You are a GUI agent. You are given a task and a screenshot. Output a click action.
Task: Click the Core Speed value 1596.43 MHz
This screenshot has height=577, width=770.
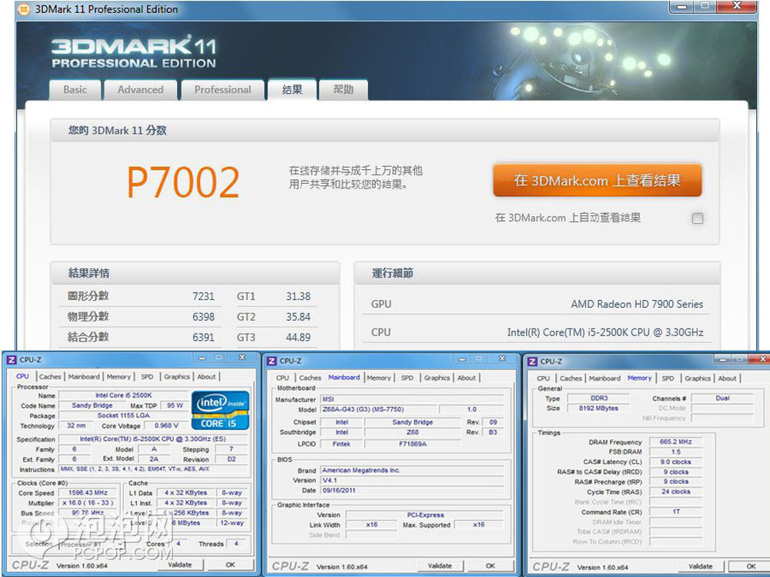(x=88, y=492)
